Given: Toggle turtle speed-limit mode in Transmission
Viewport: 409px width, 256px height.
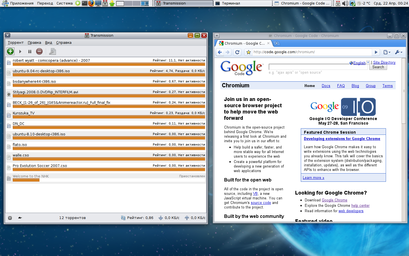Looking at the screenshot, I should pyautogui.click(x=20, y=218).
